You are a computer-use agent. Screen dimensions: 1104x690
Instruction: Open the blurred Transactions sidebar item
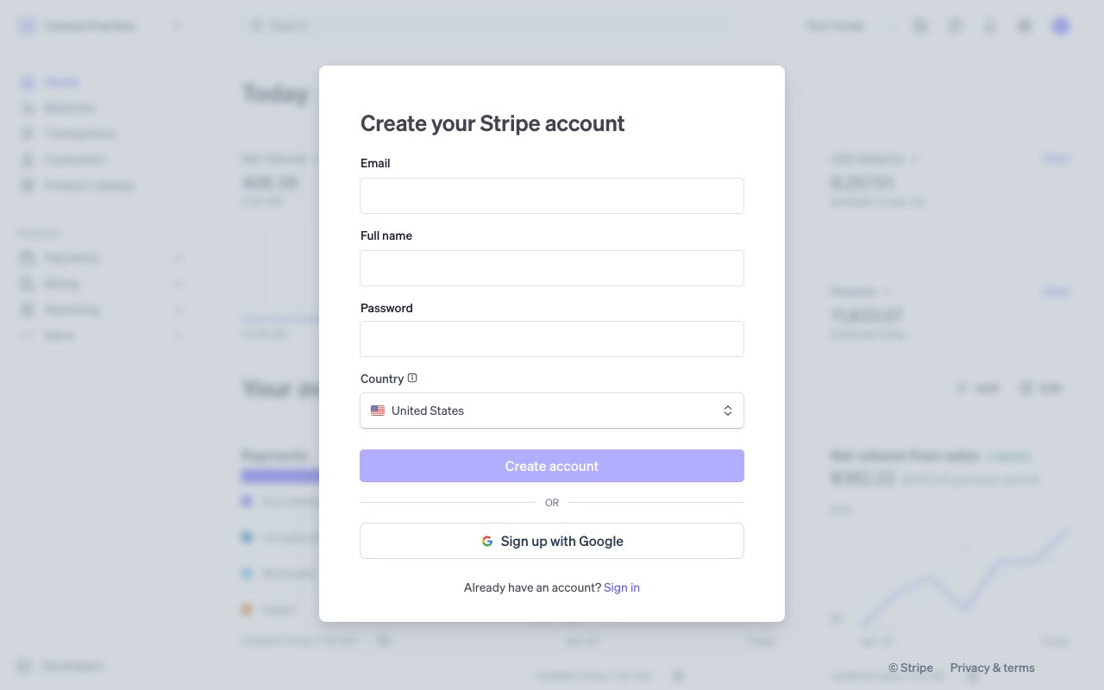click(x=79, y=134)
